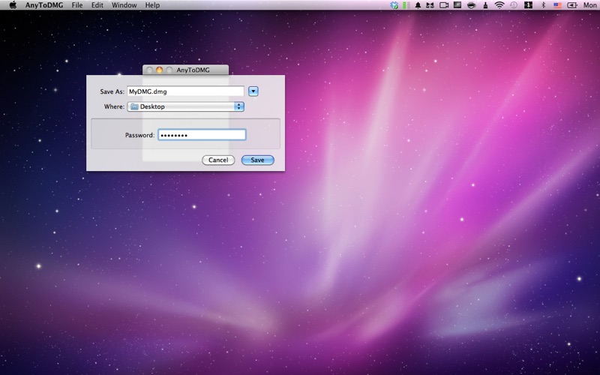
Task: Click the Save As filename field
Action: click(x=185, y=91)
